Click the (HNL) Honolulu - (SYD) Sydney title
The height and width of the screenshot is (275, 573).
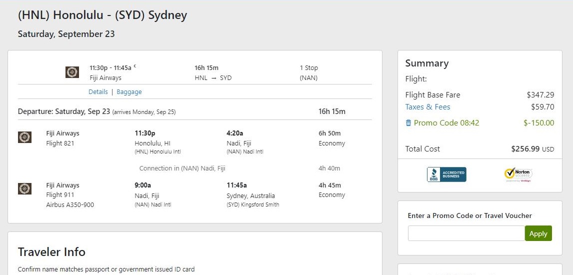pos(102,15)
